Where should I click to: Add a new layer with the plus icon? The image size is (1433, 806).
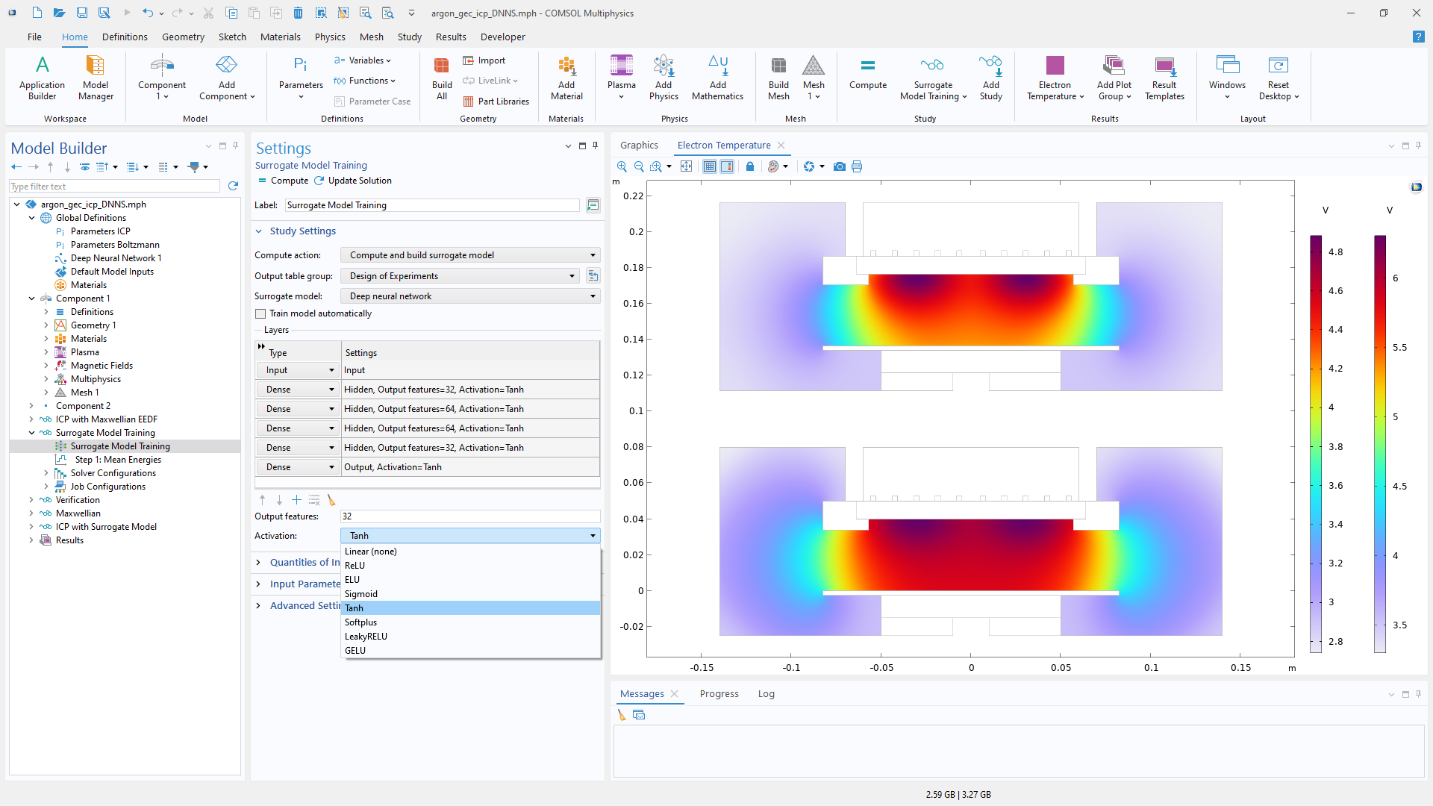pyautogui.click(x=296, y=500)
